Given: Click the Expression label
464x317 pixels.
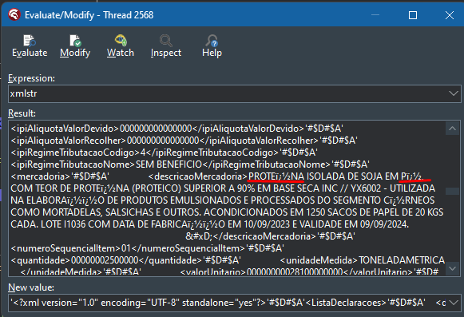Looking at the screenshot, I should click(31, 78).
